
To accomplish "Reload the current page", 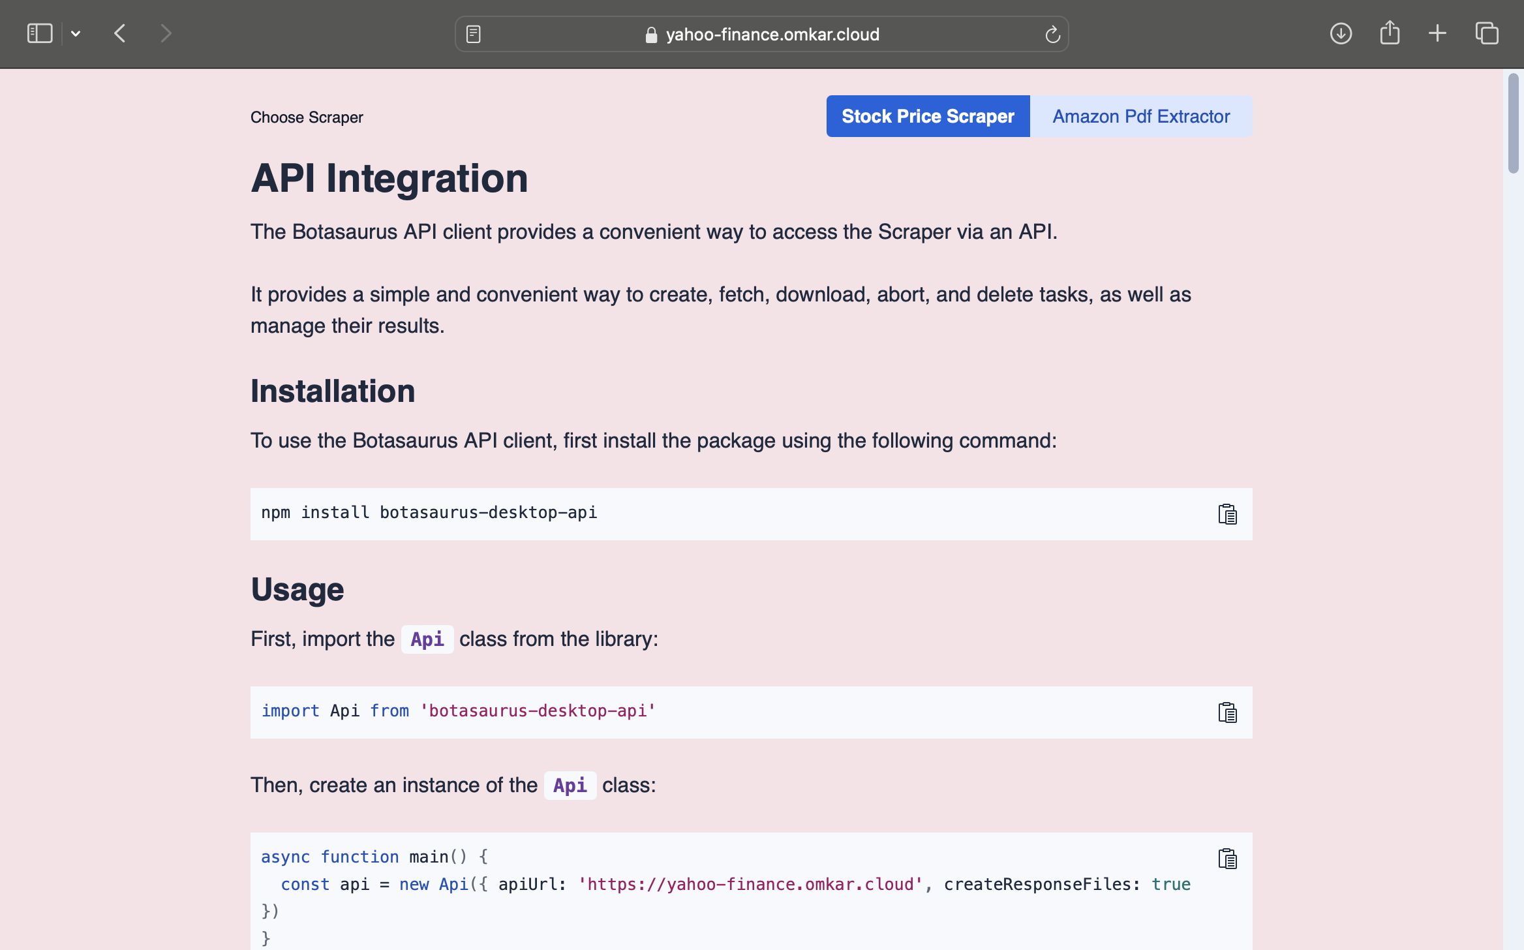I will [x=1052, y=35].
